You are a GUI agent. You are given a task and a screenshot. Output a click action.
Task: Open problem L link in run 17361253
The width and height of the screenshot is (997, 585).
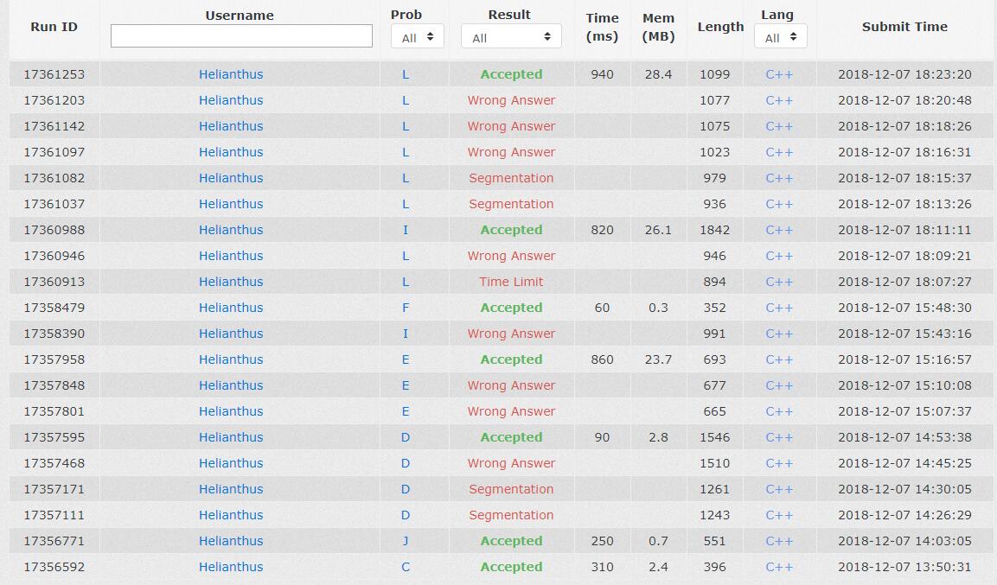[406, 74]
